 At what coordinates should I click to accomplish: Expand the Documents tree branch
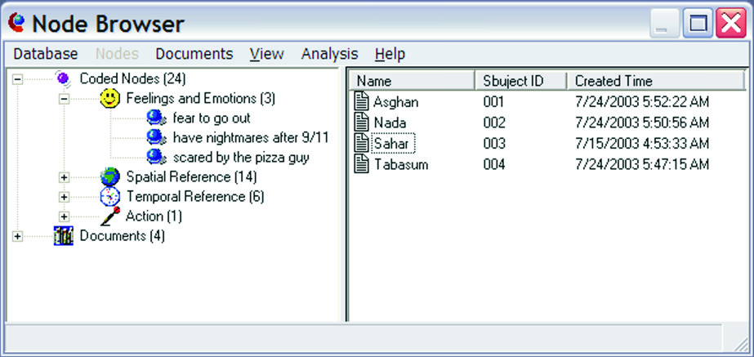tap(17, 236)
